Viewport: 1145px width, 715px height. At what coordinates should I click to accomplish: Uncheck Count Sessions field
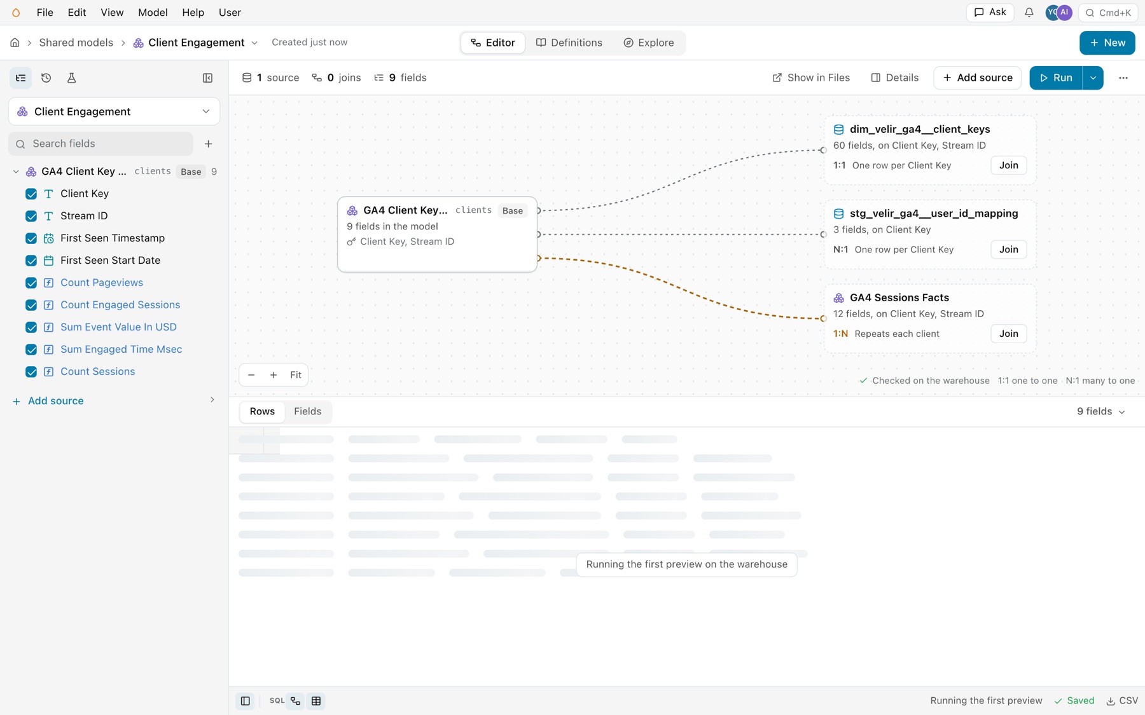[31, 372]
